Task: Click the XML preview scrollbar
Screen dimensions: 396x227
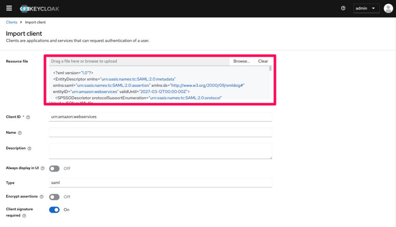Action: (270, 69)
